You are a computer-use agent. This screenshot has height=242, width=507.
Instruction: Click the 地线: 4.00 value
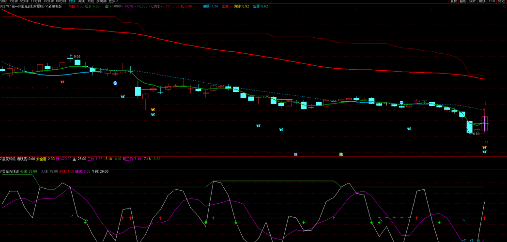[66, 171]
